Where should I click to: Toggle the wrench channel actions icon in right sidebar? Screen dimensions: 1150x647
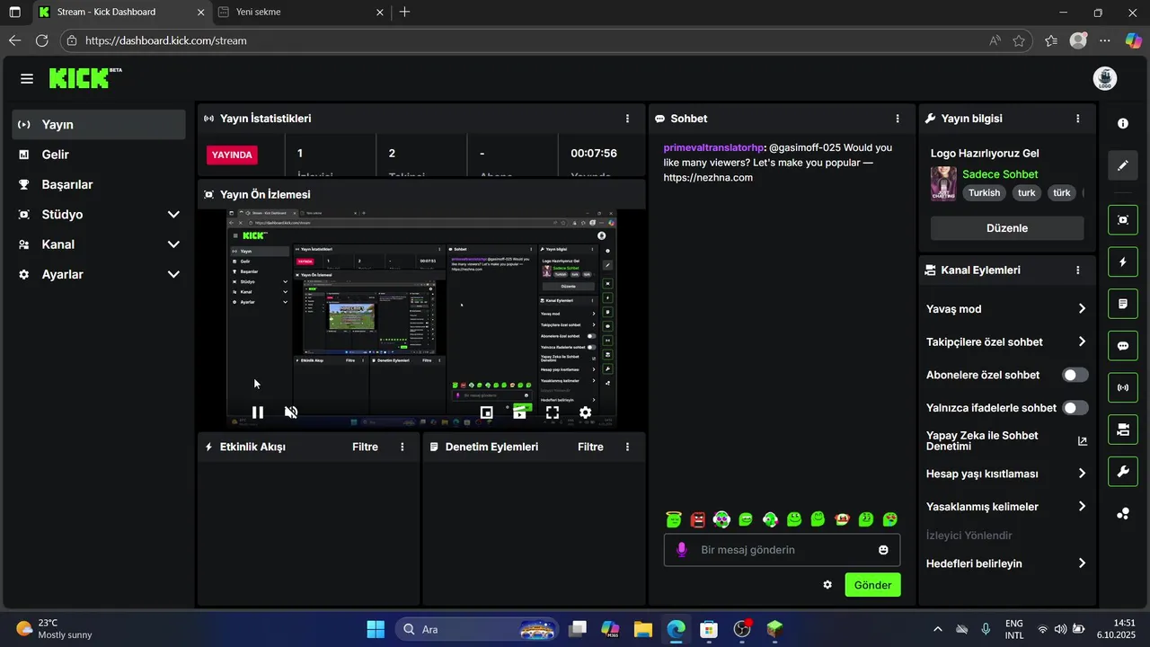pyautogui.click(x=1123, y=472)
